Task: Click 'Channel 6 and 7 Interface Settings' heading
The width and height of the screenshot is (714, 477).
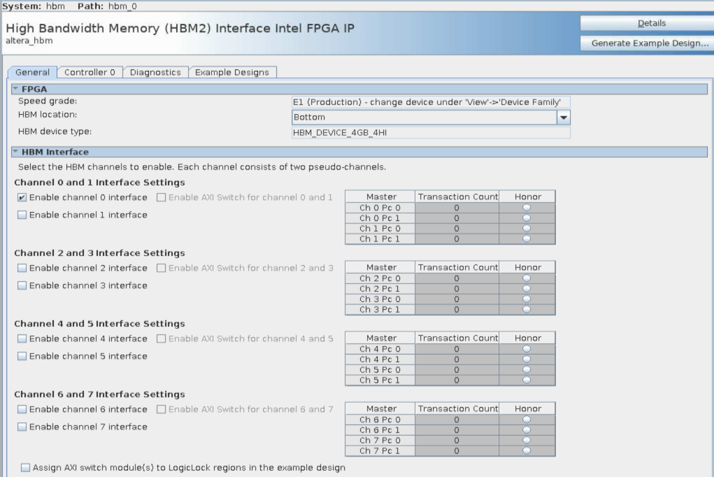Action: click(x=100, y=394)
